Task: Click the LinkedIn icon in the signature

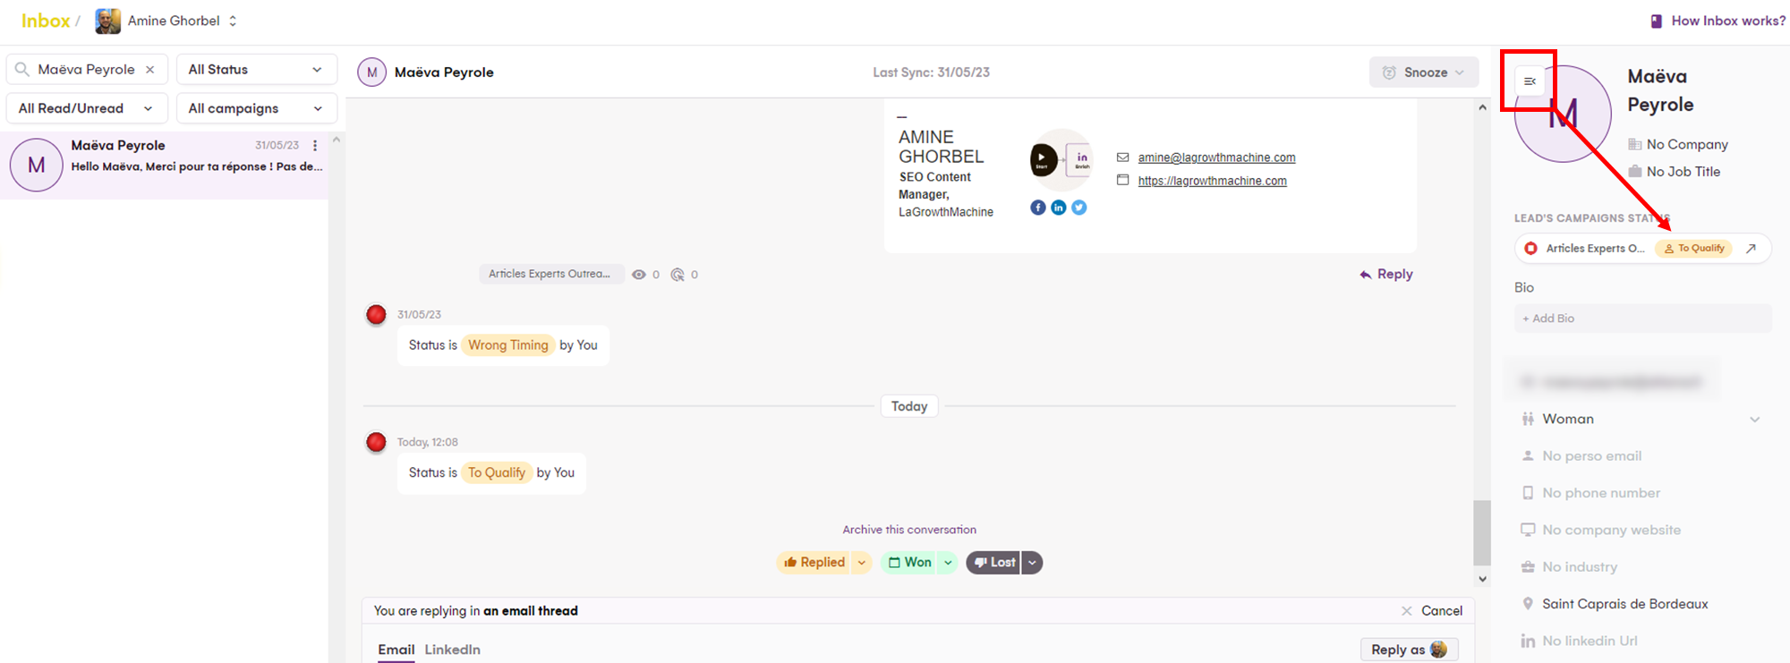Action: 1059,208
